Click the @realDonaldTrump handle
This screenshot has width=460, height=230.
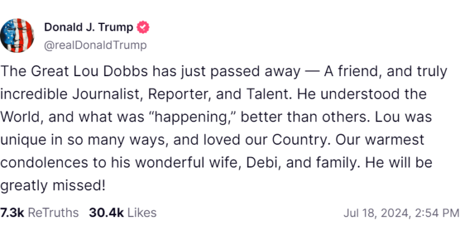95,45
